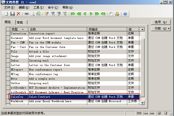This screenshot has width=174, height=116.
Task: Open the 帮助 menu
Action: (x=68, y=8)
